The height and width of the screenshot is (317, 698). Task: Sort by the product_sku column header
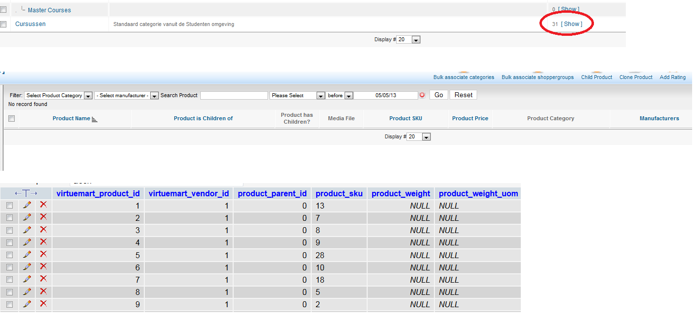pyautogui.click(x=339, y=193)
